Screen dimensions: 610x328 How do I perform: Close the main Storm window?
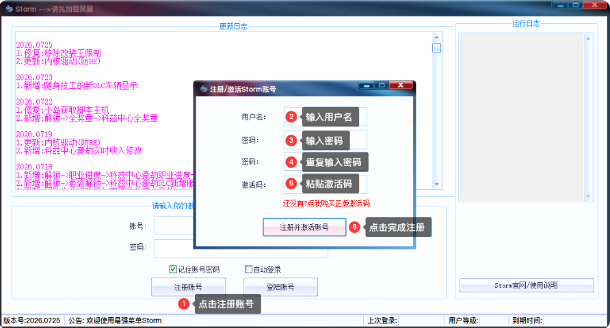[x=594, y=5]
